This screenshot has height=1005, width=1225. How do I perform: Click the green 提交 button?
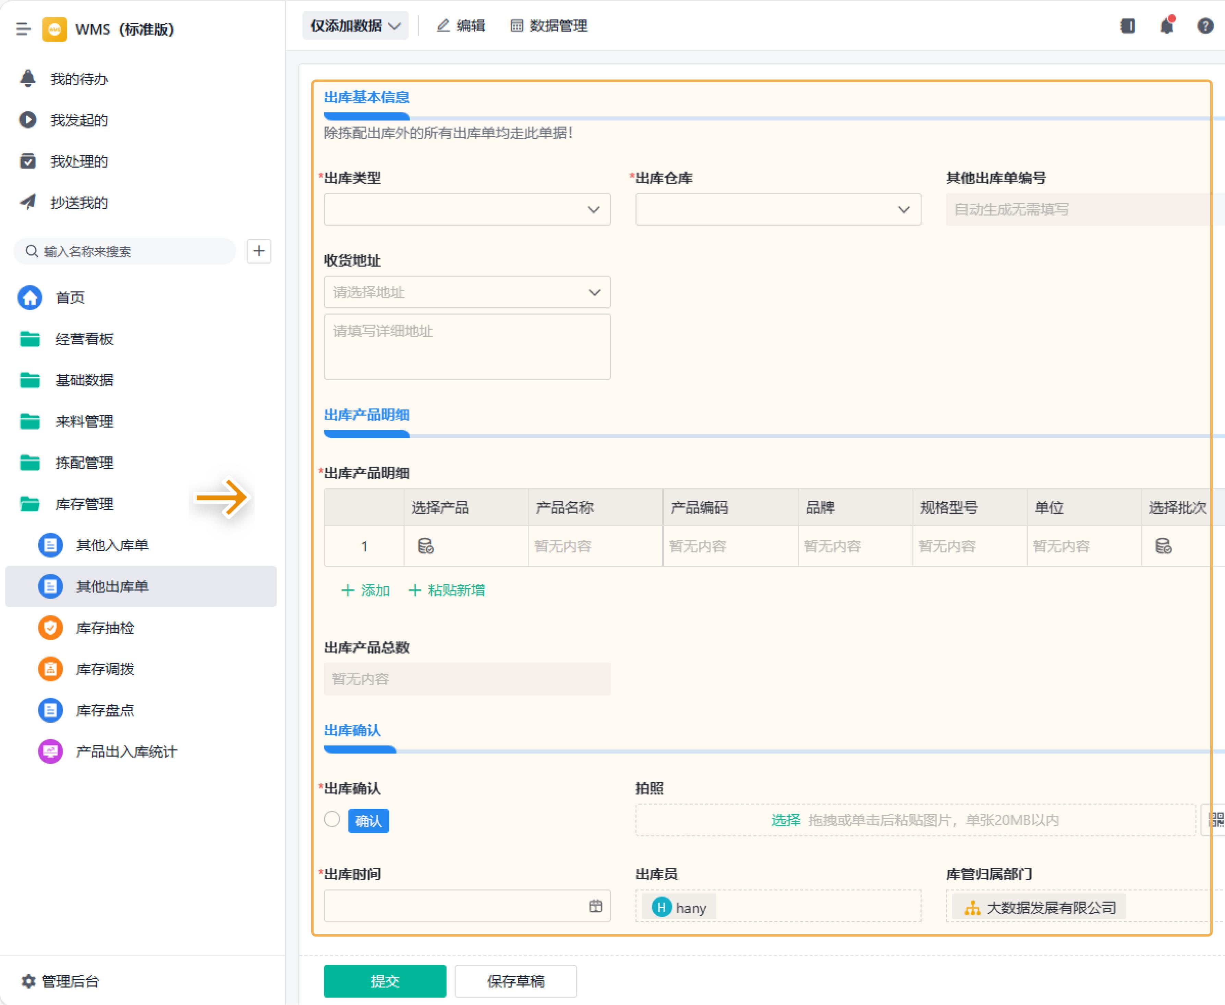click(x=385, y=981)
